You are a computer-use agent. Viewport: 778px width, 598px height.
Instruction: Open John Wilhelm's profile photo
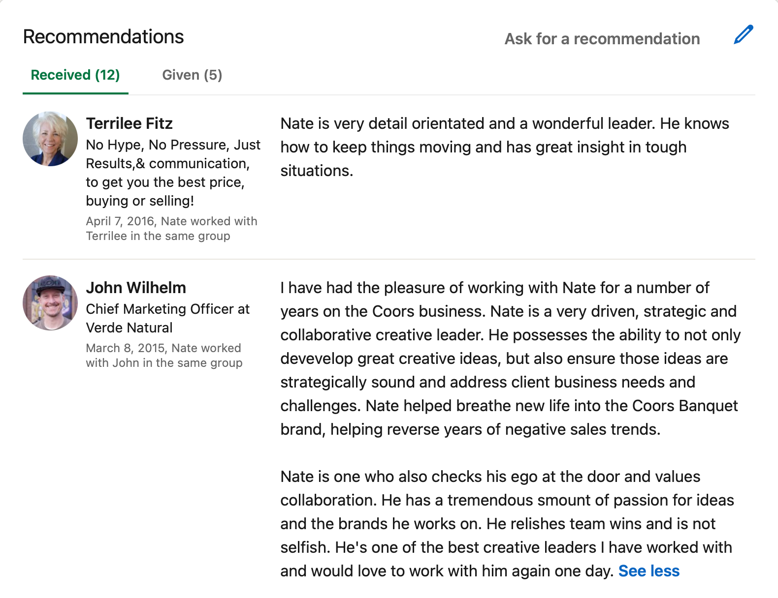tap(50, 303)
